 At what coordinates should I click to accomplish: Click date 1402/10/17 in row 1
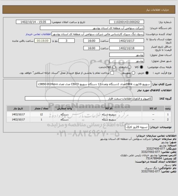[18, 114]
